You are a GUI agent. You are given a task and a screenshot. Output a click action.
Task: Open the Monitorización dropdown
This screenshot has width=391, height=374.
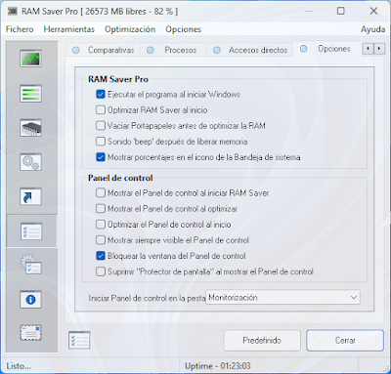pyautogui.click(x=282, y=298)
